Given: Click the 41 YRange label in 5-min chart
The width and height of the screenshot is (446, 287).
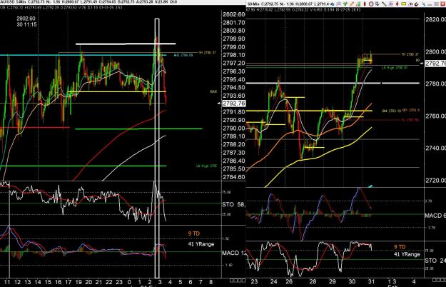Looking at the screenshot, I should pyautogui.click(x=201, y=244).
